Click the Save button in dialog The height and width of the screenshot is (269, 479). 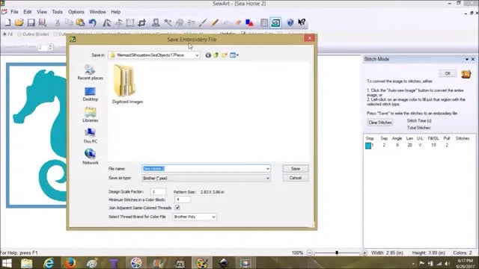(296, 169)
